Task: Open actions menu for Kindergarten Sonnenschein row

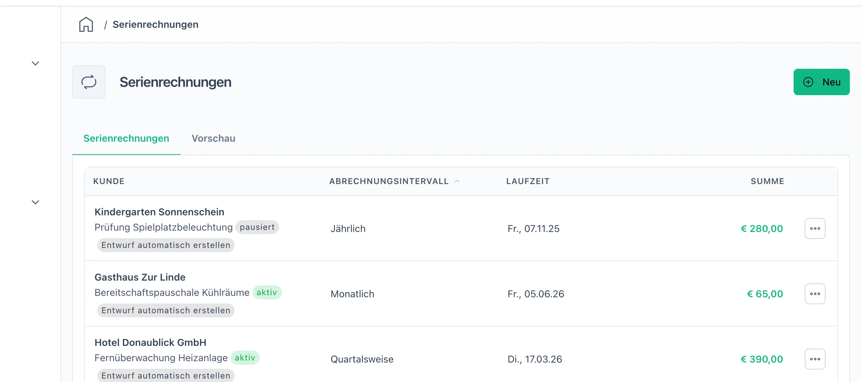Action: pyautogui.click(x=815, y=229)
